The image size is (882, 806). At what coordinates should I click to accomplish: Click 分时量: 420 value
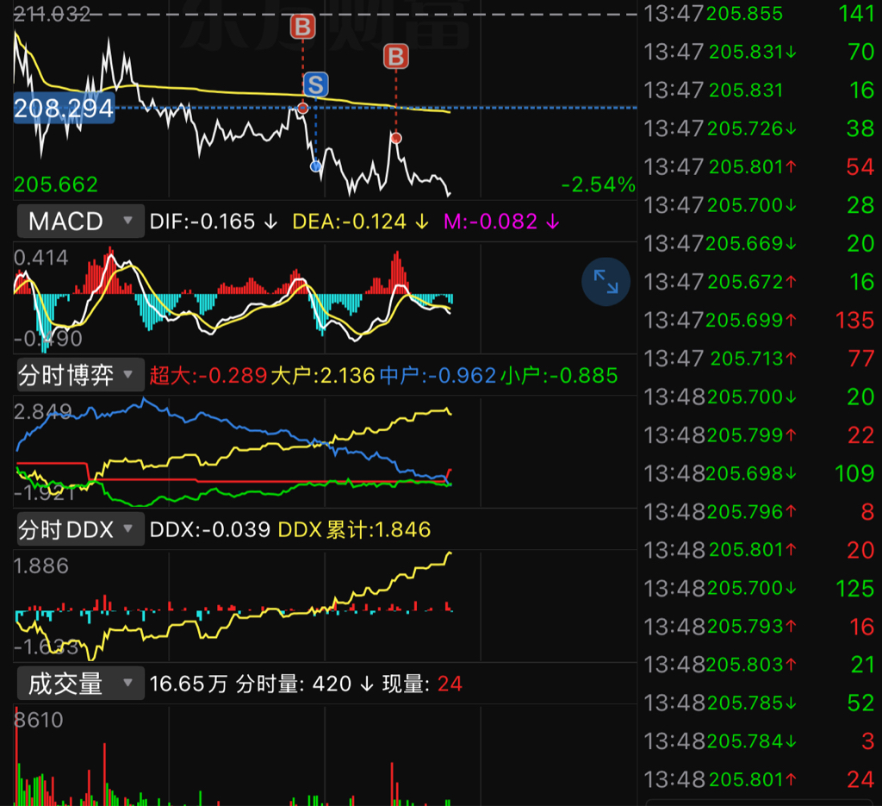coord(305,684)
